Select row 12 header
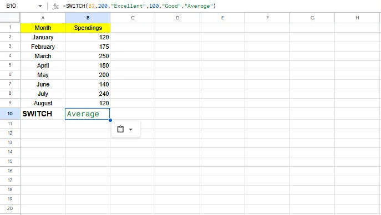 click(10, 133)
